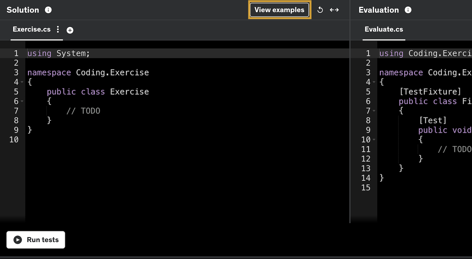Viewport: 472px width, 259px height.
Task: Click the expand editor width icon
Action: coord(334,10)
